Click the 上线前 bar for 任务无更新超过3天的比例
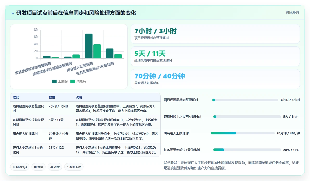310x181 pixels. [x=110, y=53]
